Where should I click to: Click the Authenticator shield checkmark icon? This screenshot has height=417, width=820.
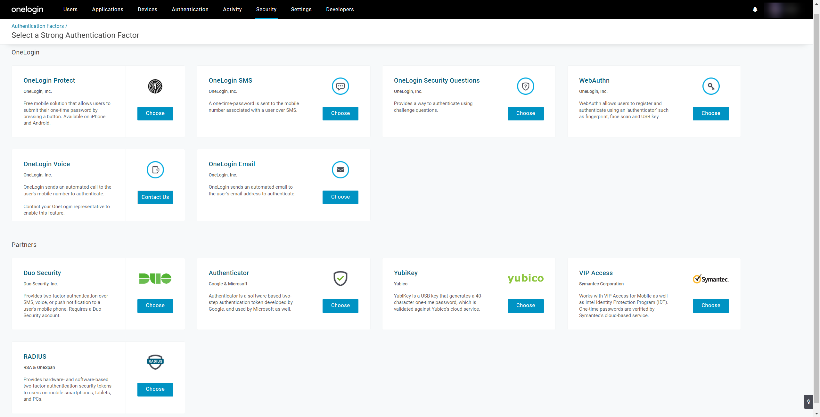click(340, 279)
